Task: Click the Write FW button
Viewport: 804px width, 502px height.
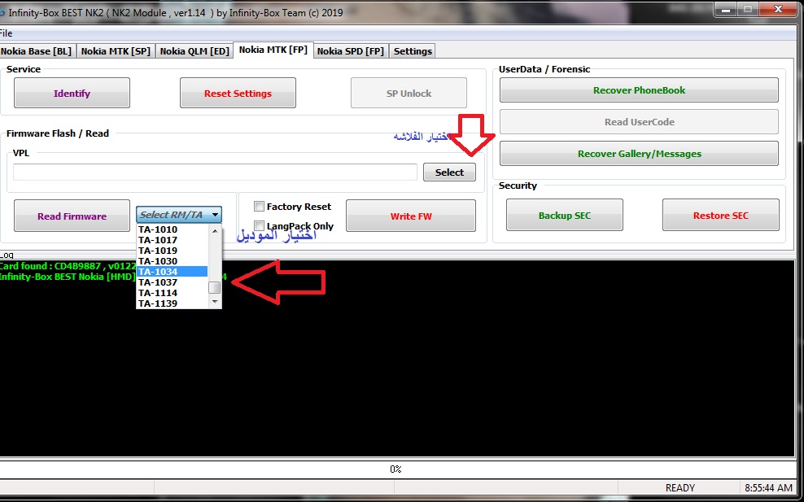Action: [411, 216]
